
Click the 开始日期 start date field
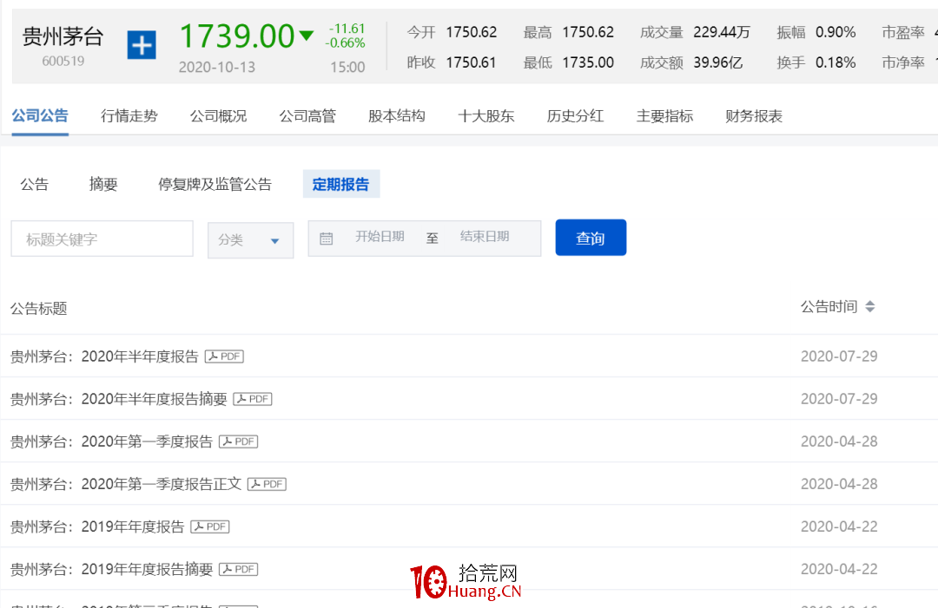click(380, 237)
